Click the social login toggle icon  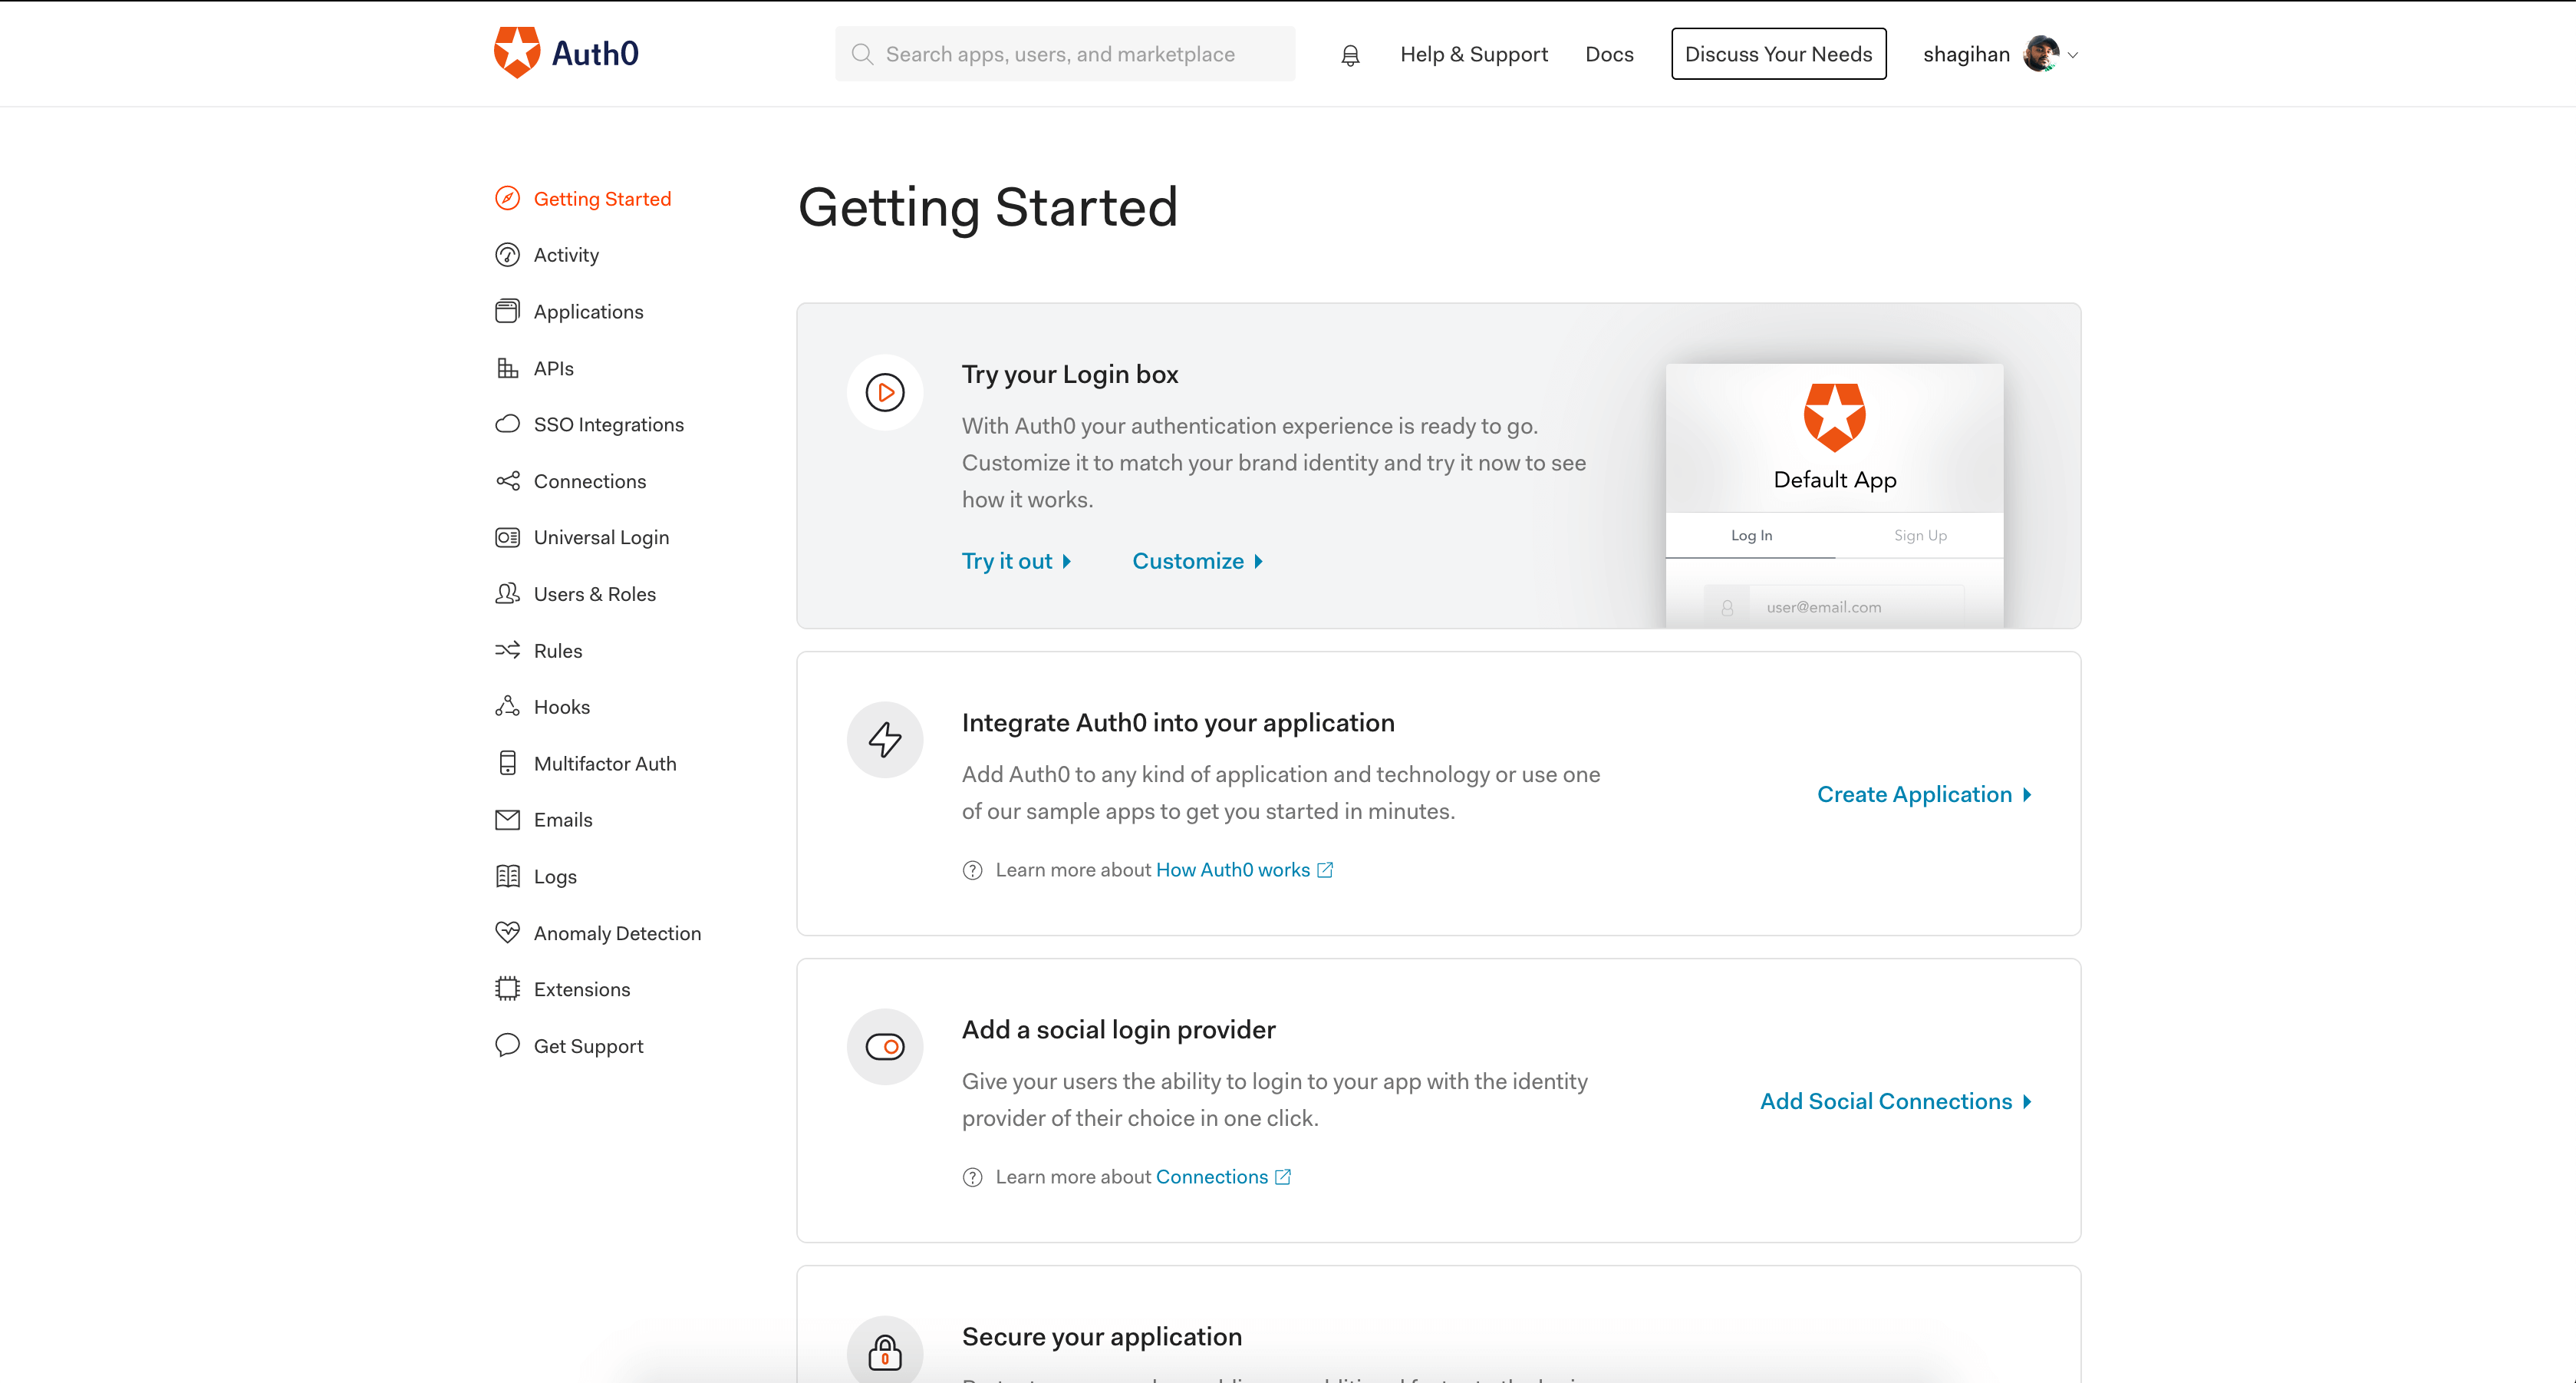click(885, 1047)
